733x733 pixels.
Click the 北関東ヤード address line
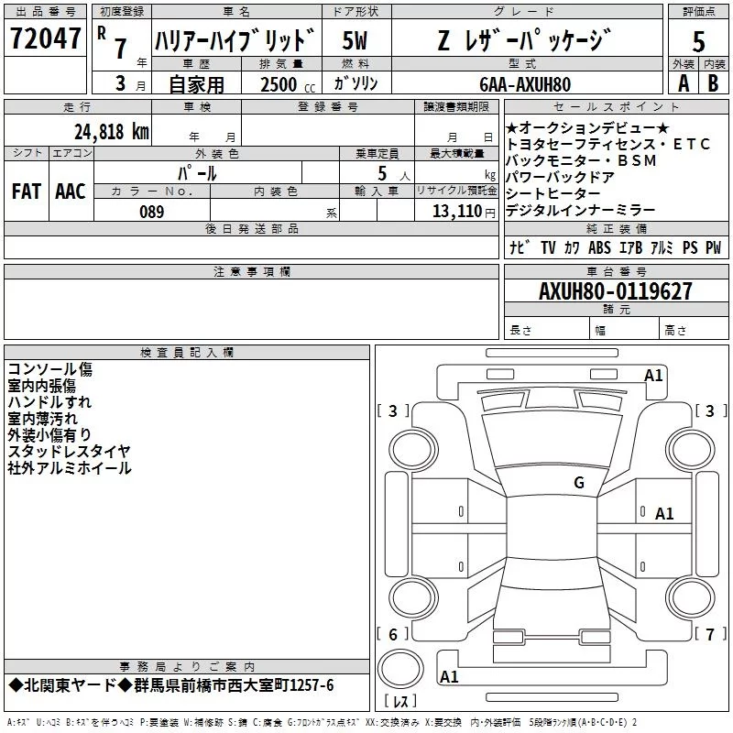coord(171,685)
